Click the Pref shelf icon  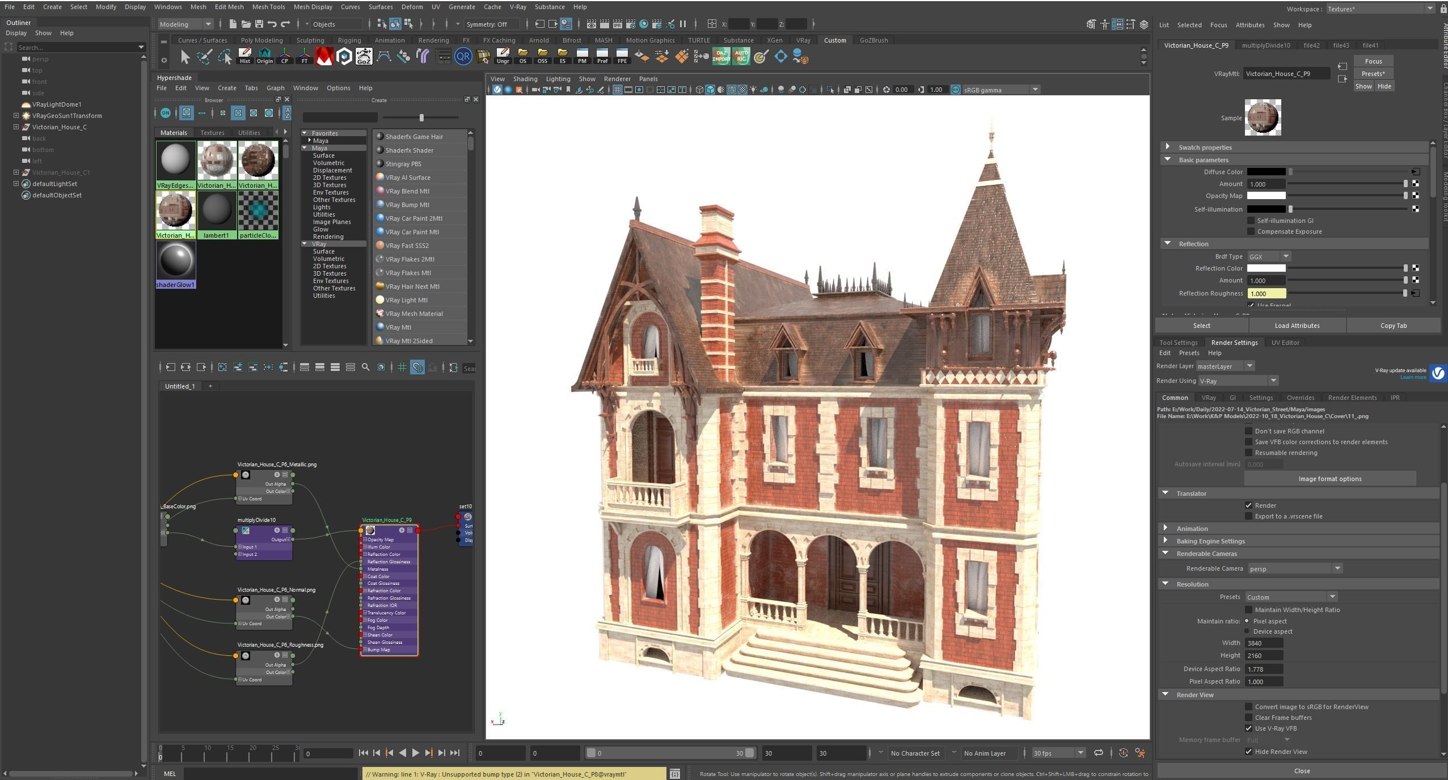(x=602, y=56)
